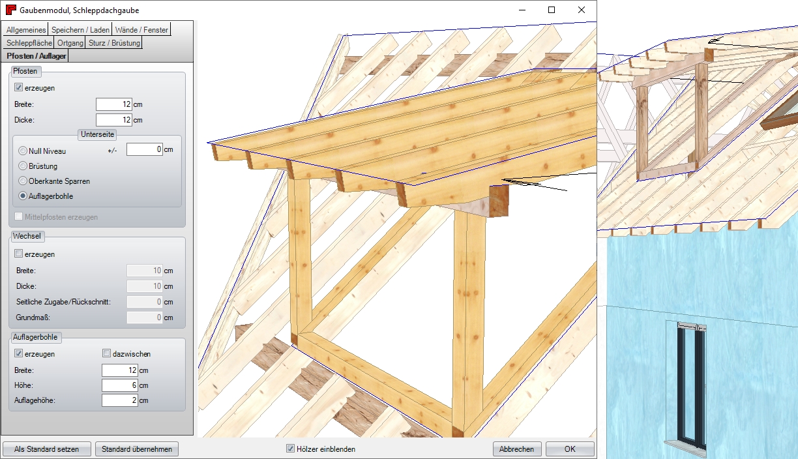
Task: Select Oberkante Sparren radio button
Action: (23, 181)
